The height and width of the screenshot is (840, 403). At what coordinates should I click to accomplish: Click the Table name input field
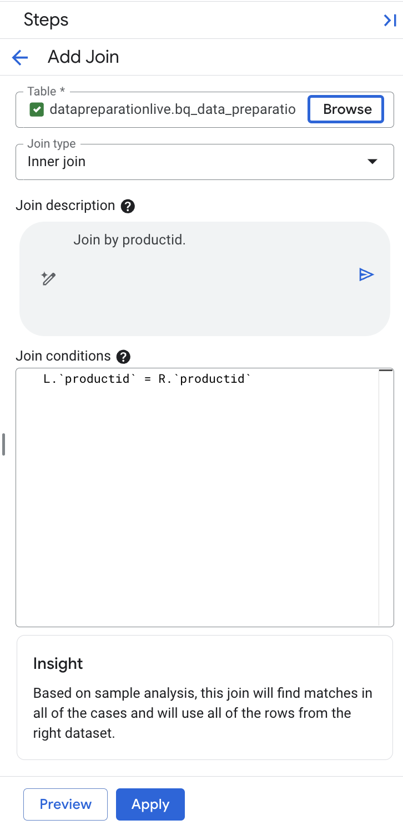point(172,109)
